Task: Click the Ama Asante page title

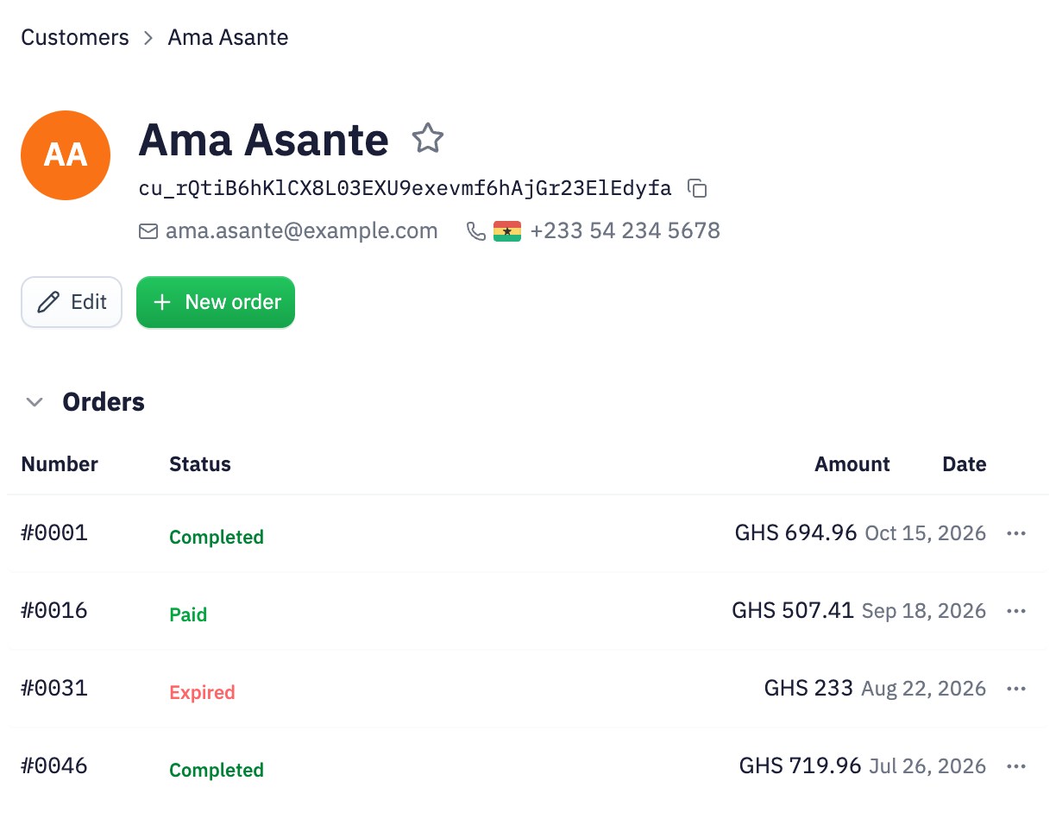Action: (264, 140)
